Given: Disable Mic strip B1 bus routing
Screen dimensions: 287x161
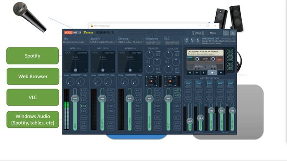Looking at the screenshot, I should [x=83, y=106].
